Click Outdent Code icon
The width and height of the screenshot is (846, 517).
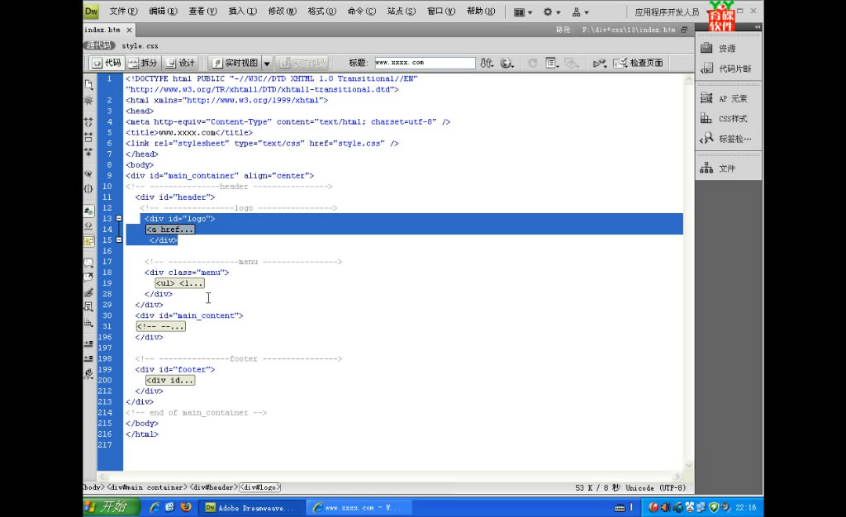(x=89, y=358)
